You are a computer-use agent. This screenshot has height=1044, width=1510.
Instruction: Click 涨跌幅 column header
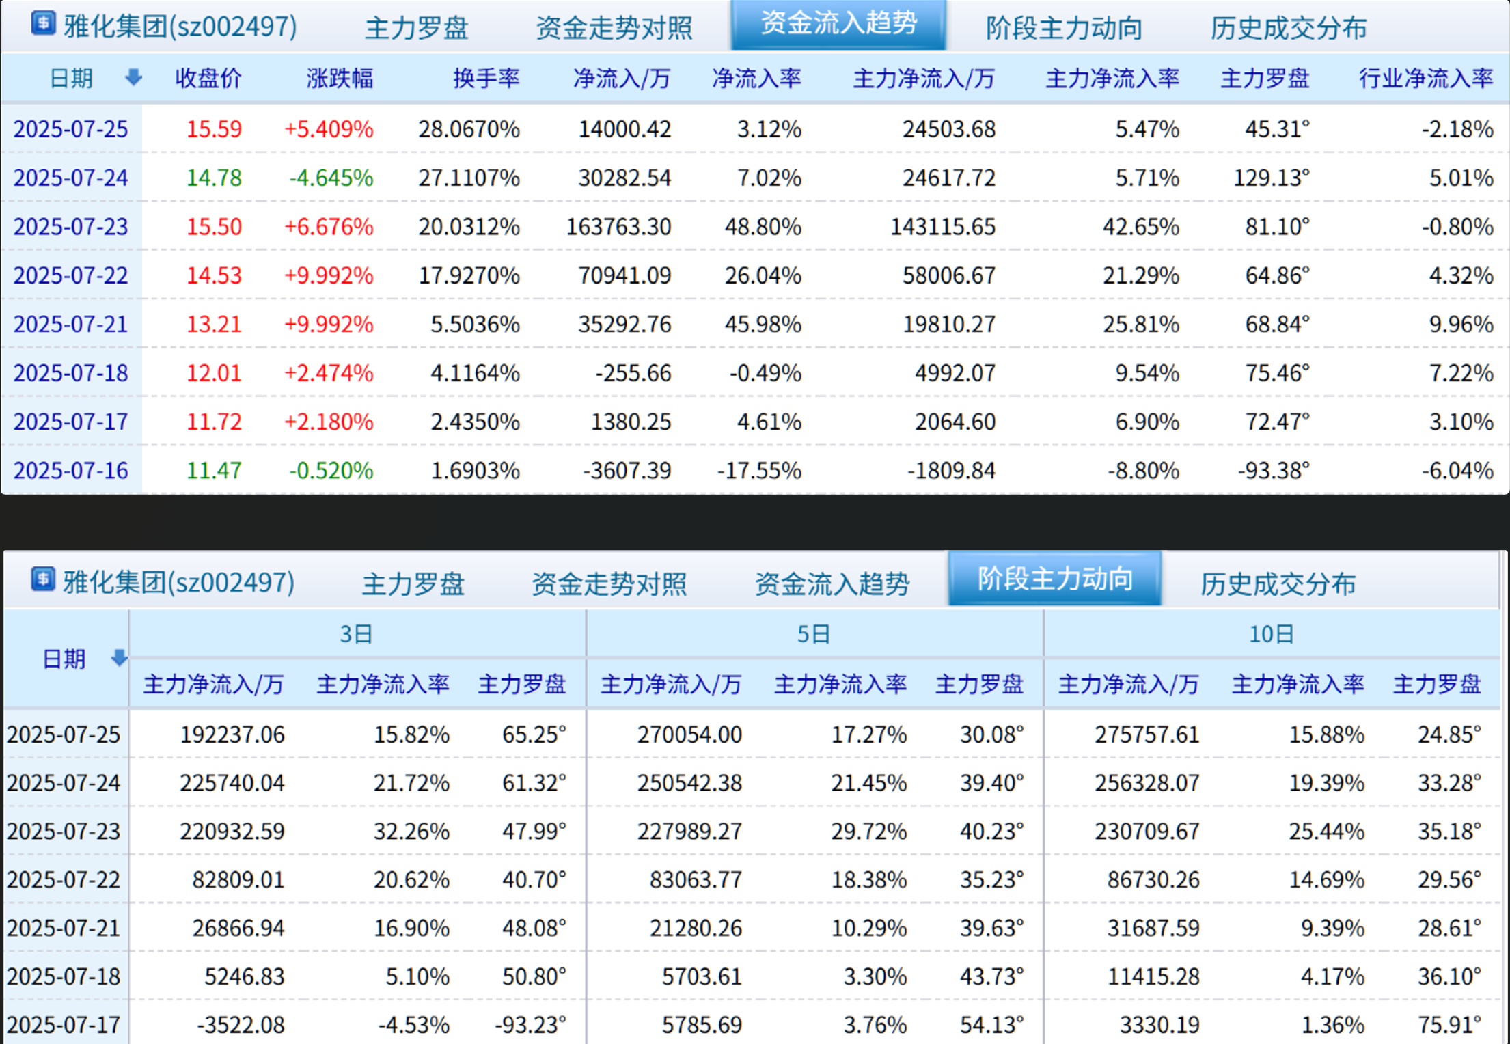pyautogui.click(x=340, y=78)
